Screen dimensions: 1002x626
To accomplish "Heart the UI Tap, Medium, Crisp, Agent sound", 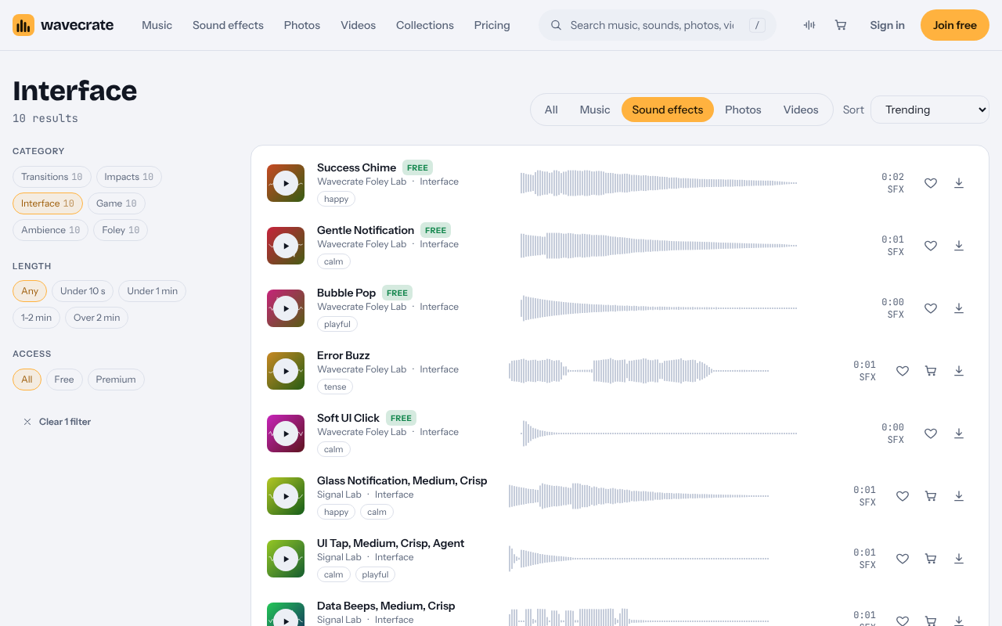I will pos(903,559).
